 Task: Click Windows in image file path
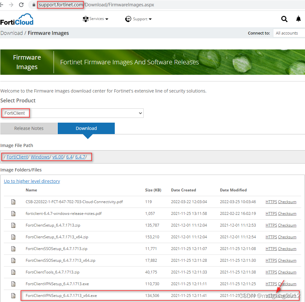coord(40,157)
